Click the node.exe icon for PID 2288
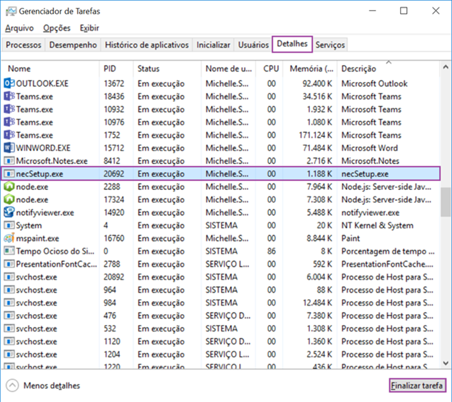 point(9,186)
